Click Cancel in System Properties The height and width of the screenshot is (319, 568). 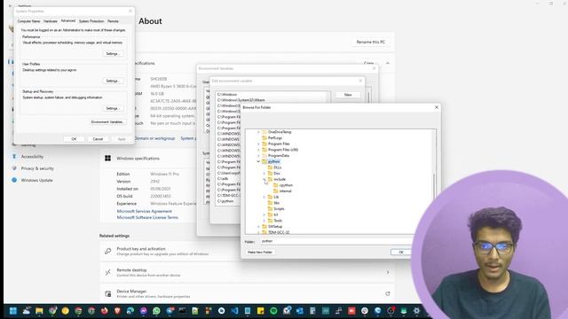click(98, 139)
